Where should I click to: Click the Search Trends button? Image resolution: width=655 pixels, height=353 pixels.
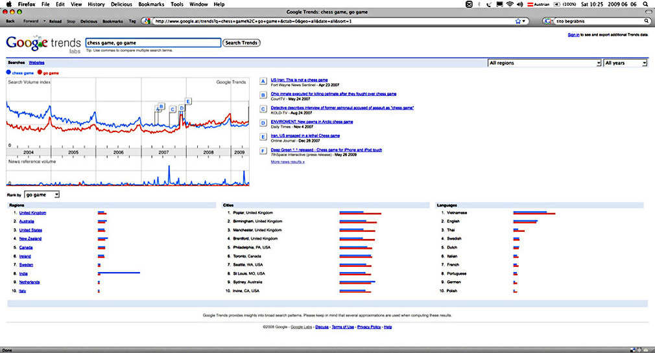pos(241,43)
